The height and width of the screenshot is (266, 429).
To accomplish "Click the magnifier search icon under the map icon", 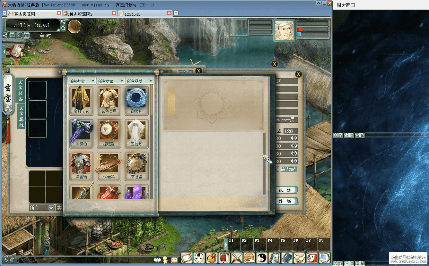I will pos(63,28).
